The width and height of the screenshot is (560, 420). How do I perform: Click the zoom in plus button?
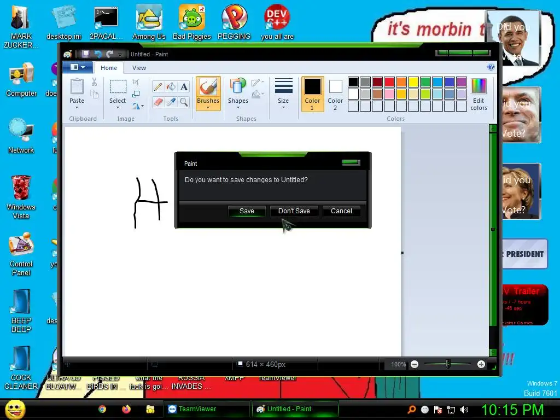click(481, 364)
